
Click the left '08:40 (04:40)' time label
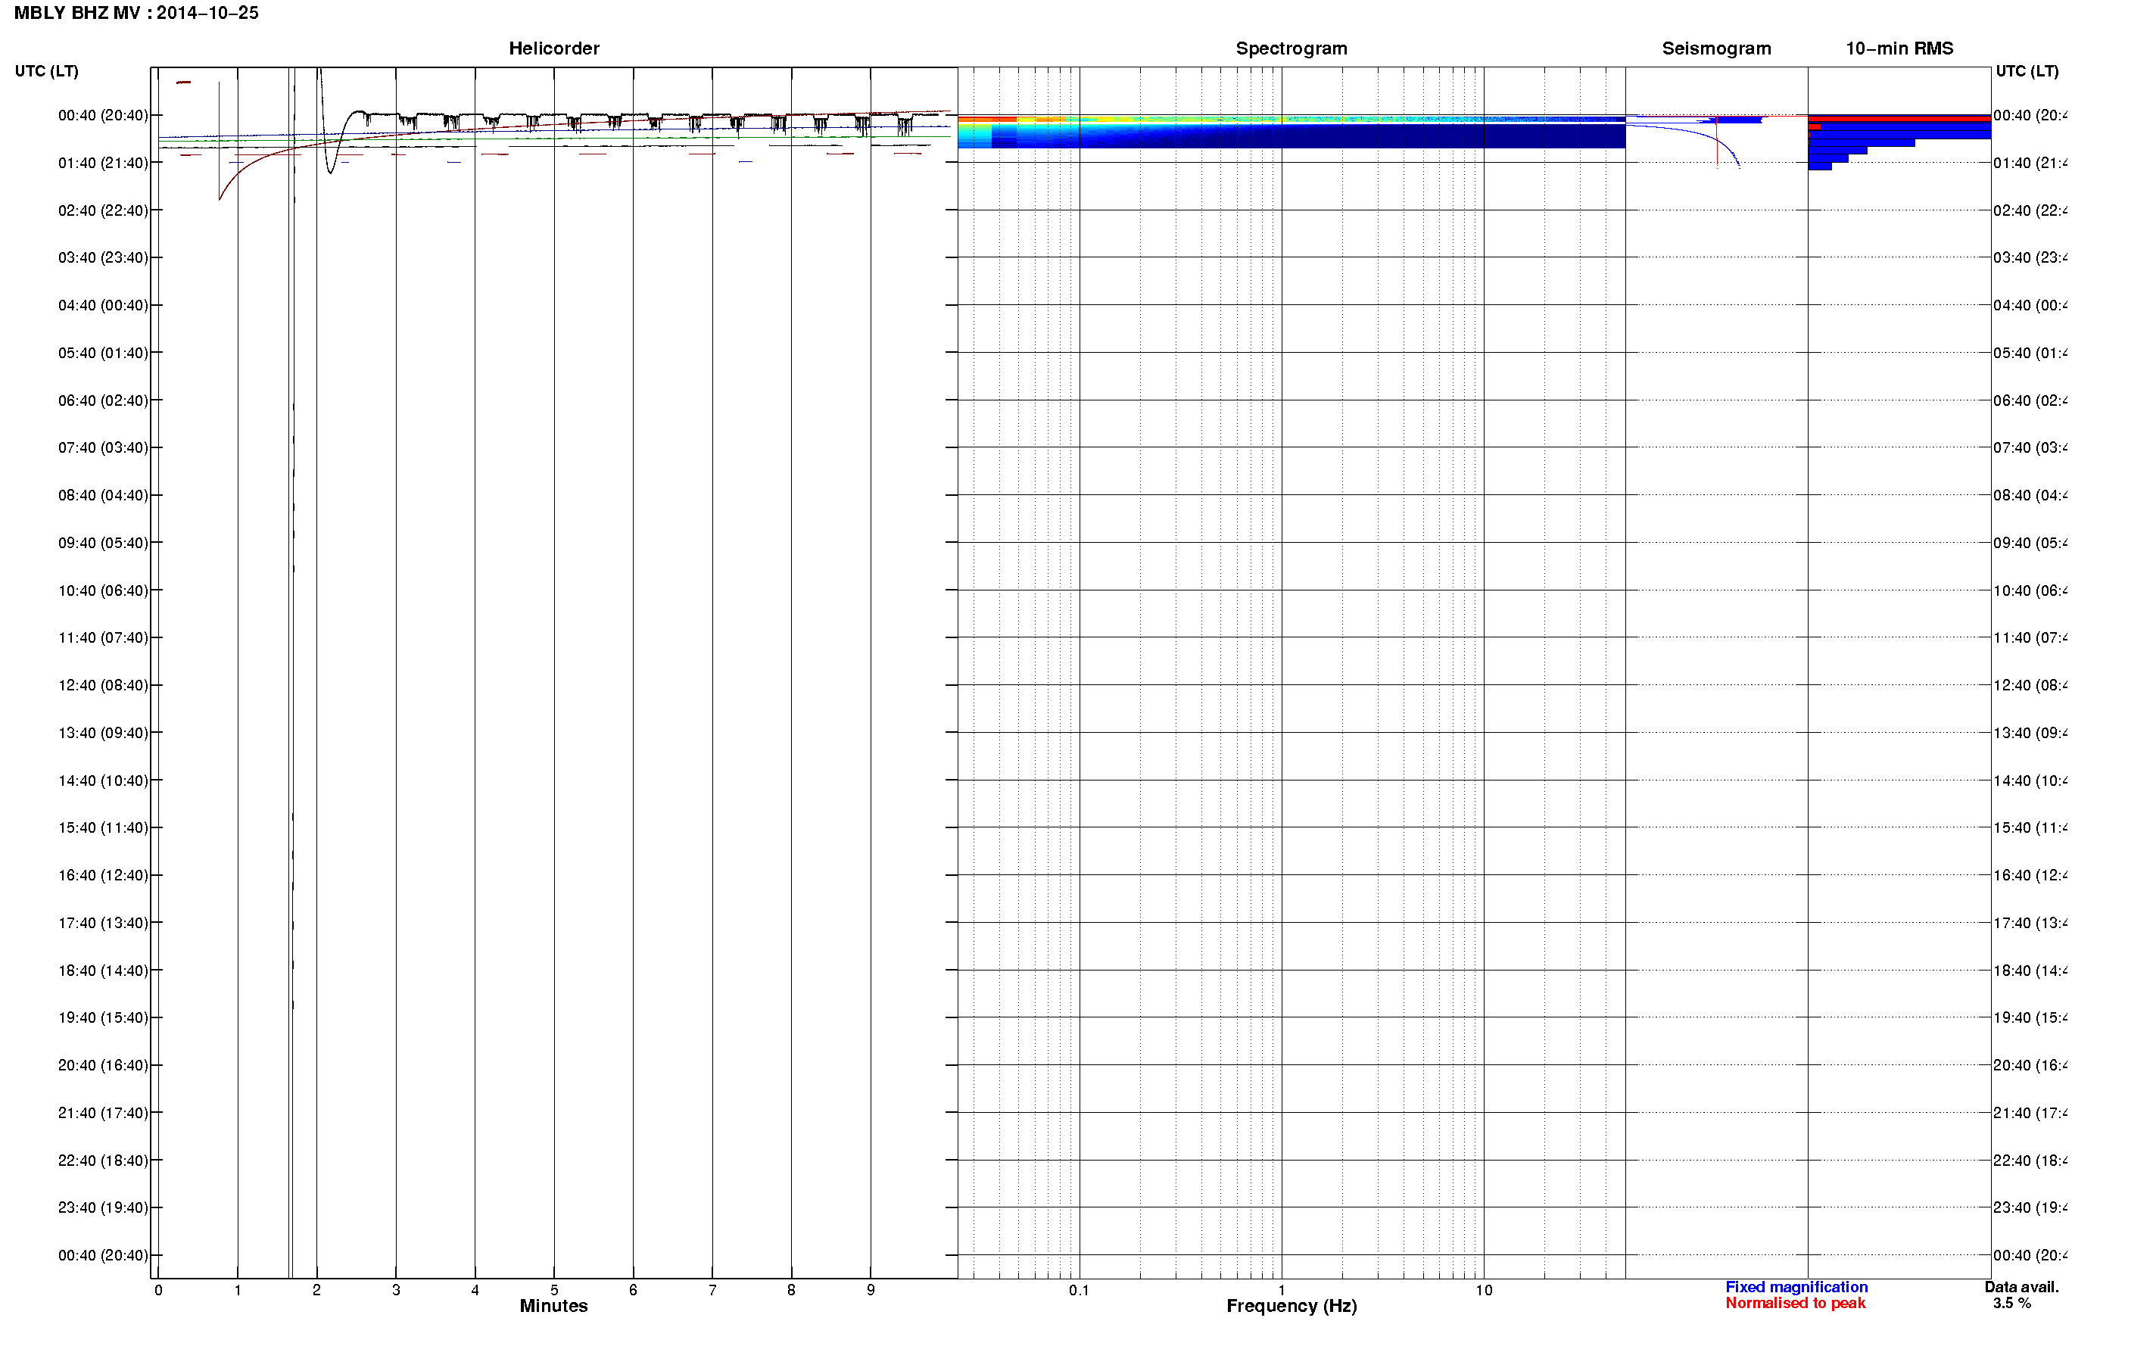pos(103,496)
